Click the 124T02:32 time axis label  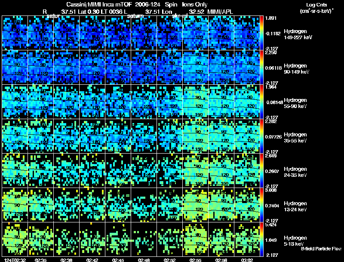(15, 260)
